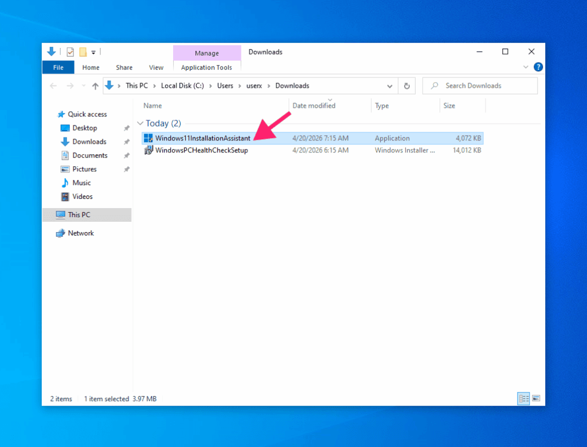Image resolution: width=587 pixels, height=447 pixels.
Task: Open Music in the navigation pane
Action: click(x=81, y=183)
